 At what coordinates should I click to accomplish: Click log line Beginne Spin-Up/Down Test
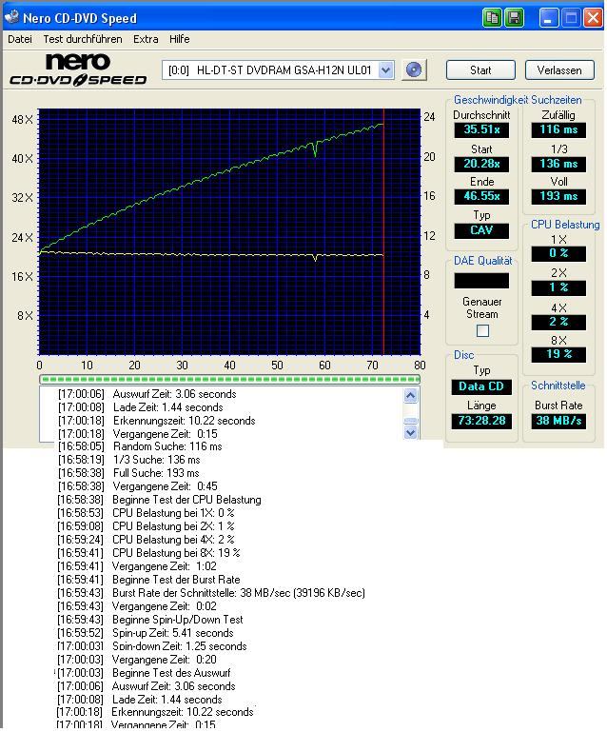point(149,620)
